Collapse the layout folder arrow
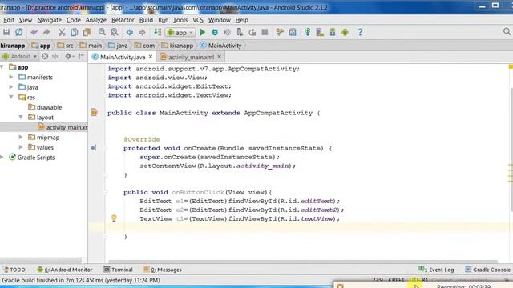This screenshot has height=288, width=513. coord(21,117)
